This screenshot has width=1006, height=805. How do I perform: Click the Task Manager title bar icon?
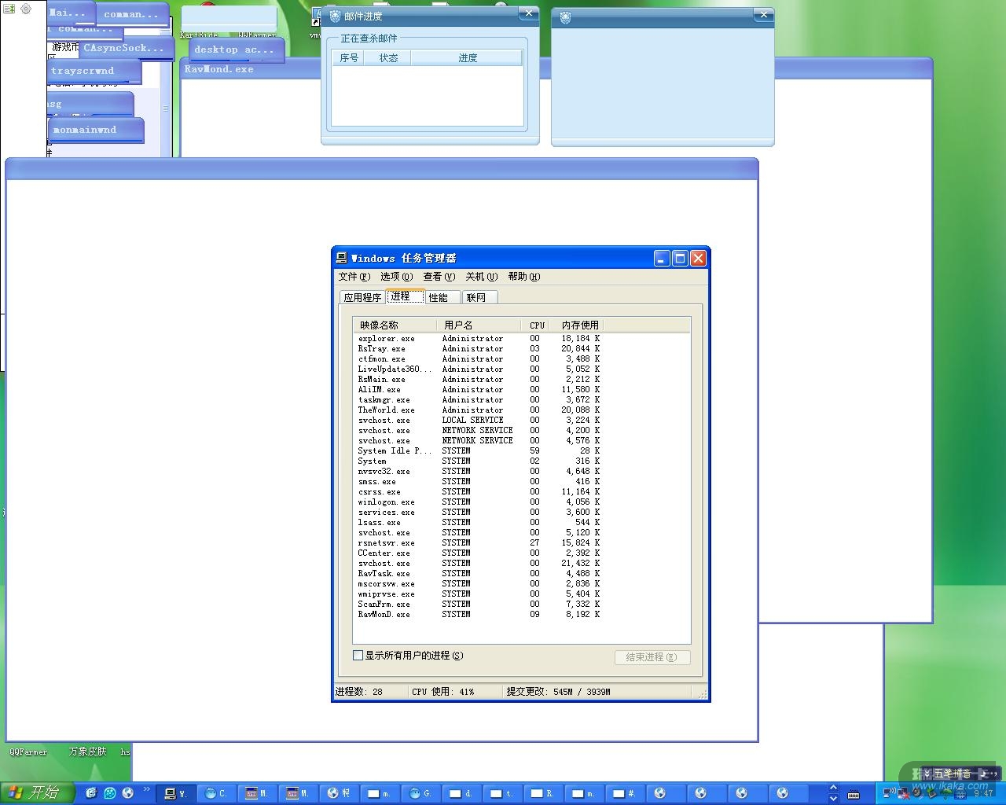pyautogui.click(x=341, y=258)
